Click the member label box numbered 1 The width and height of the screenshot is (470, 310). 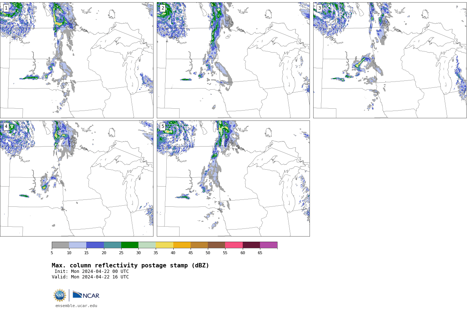point(6,8)
